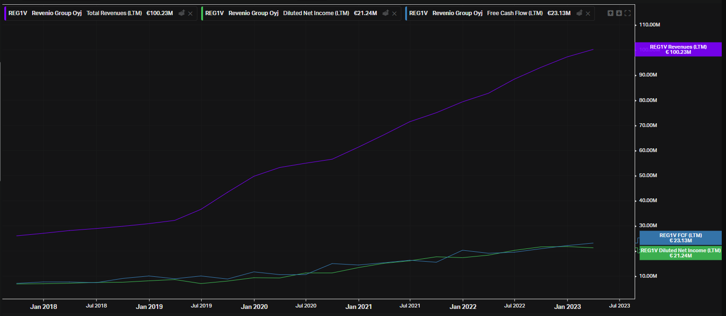The width and height of the screenshot is (726, 316).
Task: Click the 30.00M y-axis value
Action: click(648, 226)
